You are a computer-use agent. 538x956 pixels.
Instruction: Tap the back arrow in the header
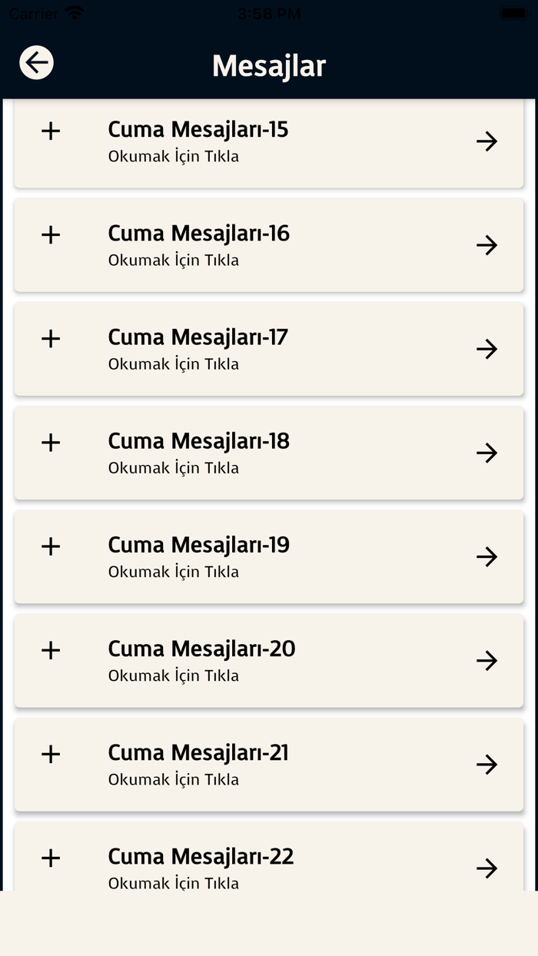point(35,62)
